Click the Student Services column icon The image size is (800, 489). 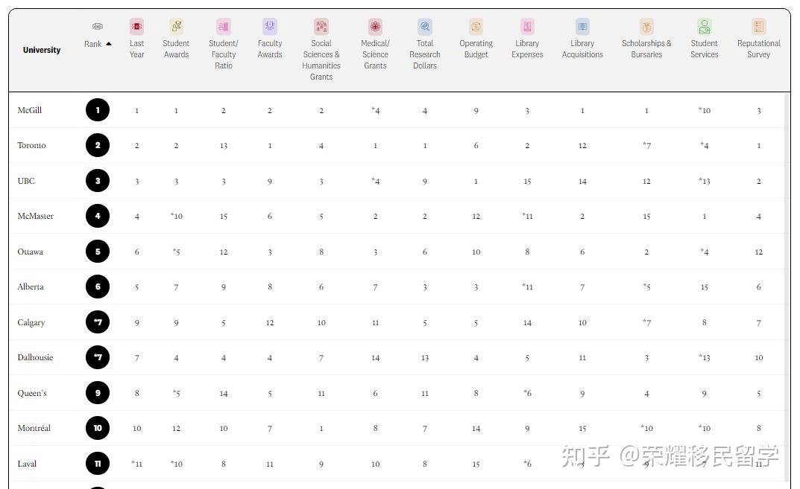705,26
